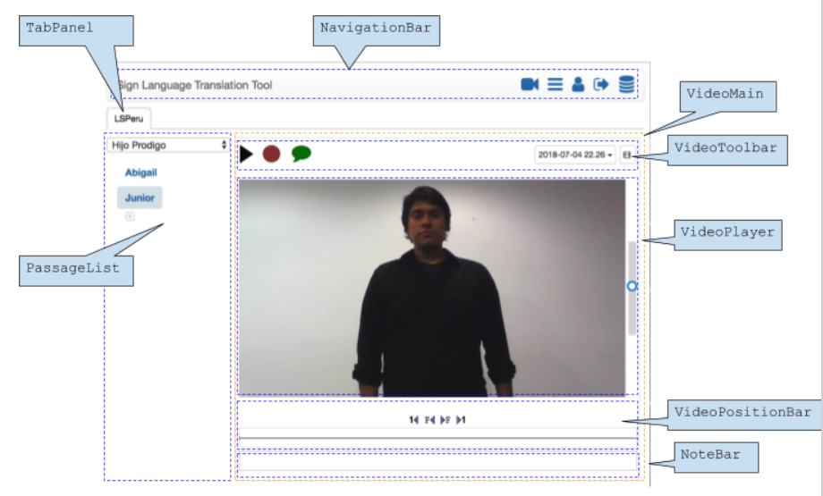
Task: Click the Sign Language Translation Tool title
Action: click(x=194, y=85)
